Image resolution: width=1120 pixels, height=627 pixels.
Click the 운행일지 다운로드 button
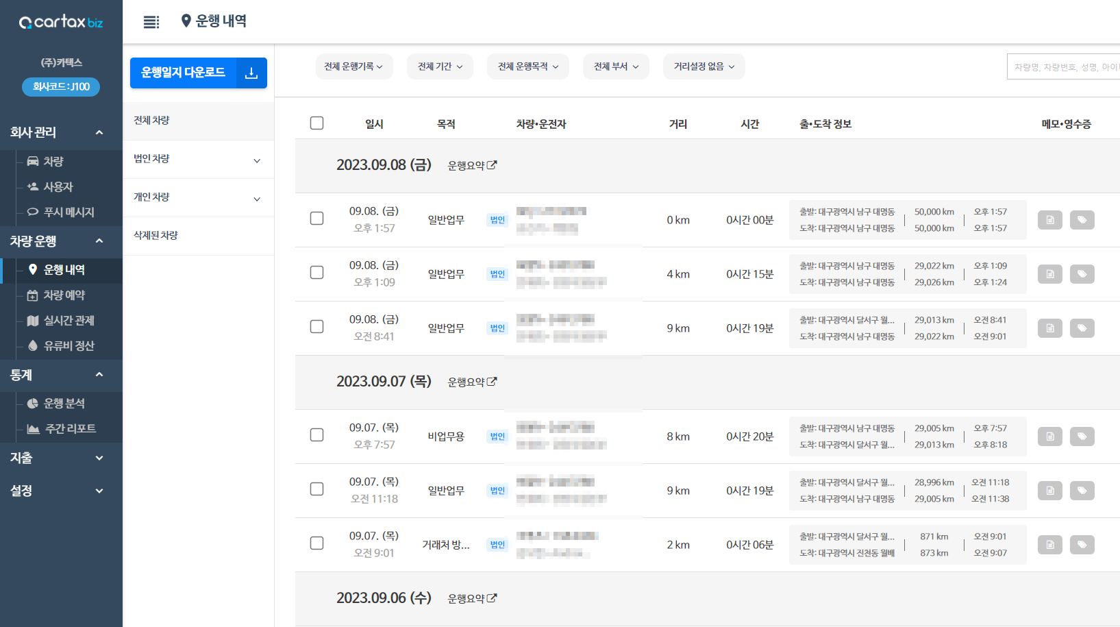184,73
